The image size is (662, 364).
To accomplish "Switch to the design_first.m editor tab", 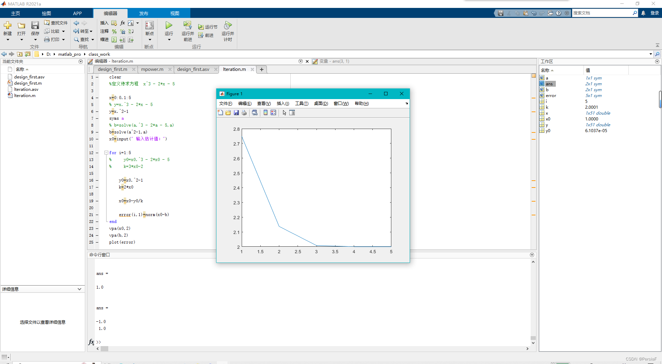I will pyautogui.click(x=112, y=69).
